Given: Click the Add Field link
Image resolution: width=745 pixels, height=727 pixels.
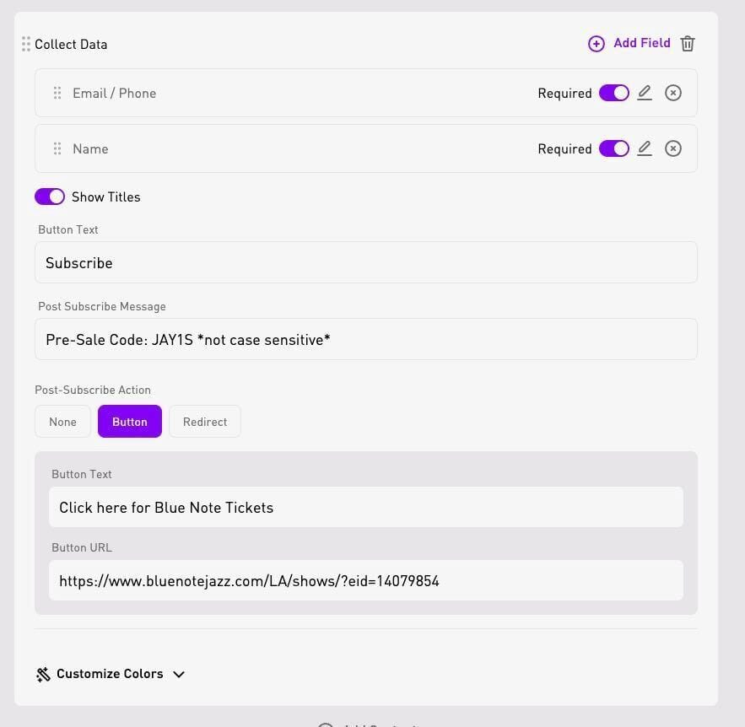Looking at the screenshot, I should tap(641, 43).
